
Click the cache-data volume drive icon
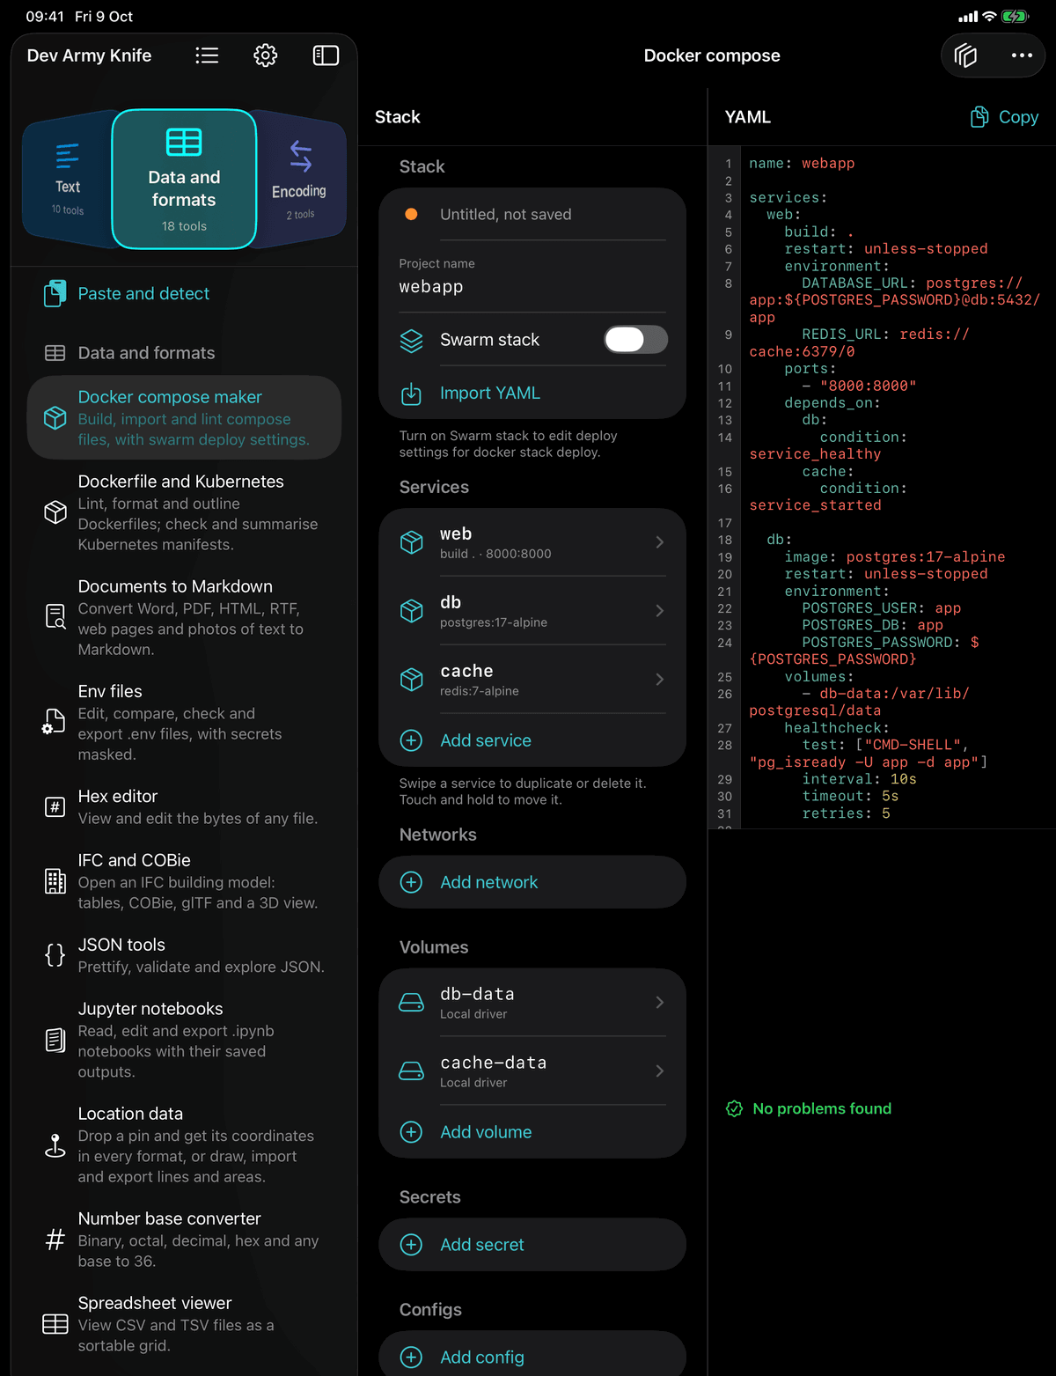click(411, 1071)
